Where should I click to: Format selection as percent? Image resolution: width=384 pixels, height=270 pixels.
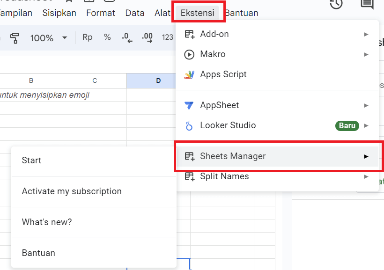107,38
